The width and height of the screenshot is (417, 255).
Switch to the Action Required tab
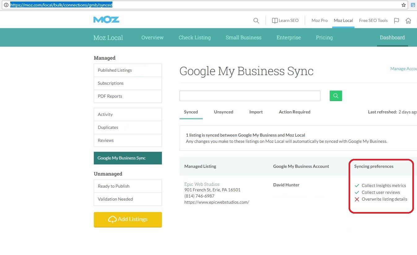(294, 112)
